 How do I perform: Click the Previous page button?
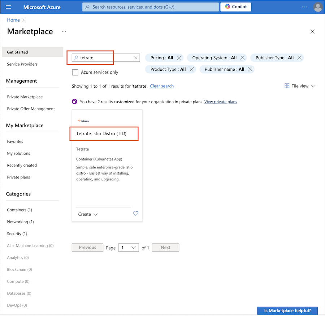point(87,248)
